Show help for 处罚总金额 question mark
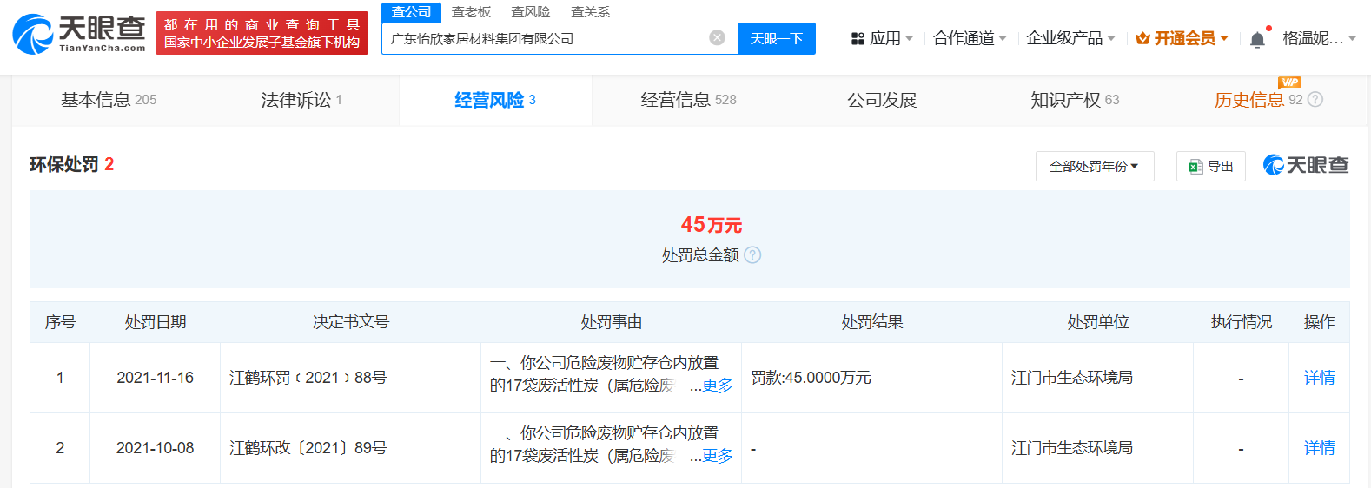Viewport: 1371px width, 488px height. [x=752, y=254]
